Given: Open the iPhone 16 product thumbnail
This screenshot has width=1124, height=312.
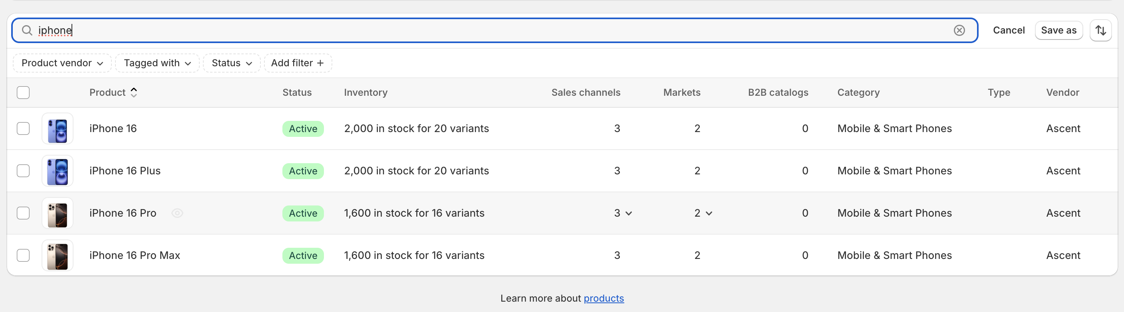Looking at the screenshot, I should [x=58, y=128].
